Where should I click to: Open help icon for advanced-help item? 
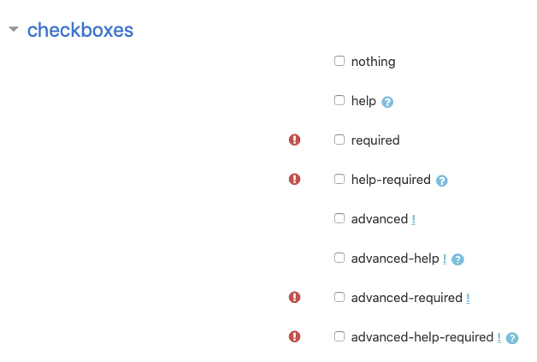point(457,259)
